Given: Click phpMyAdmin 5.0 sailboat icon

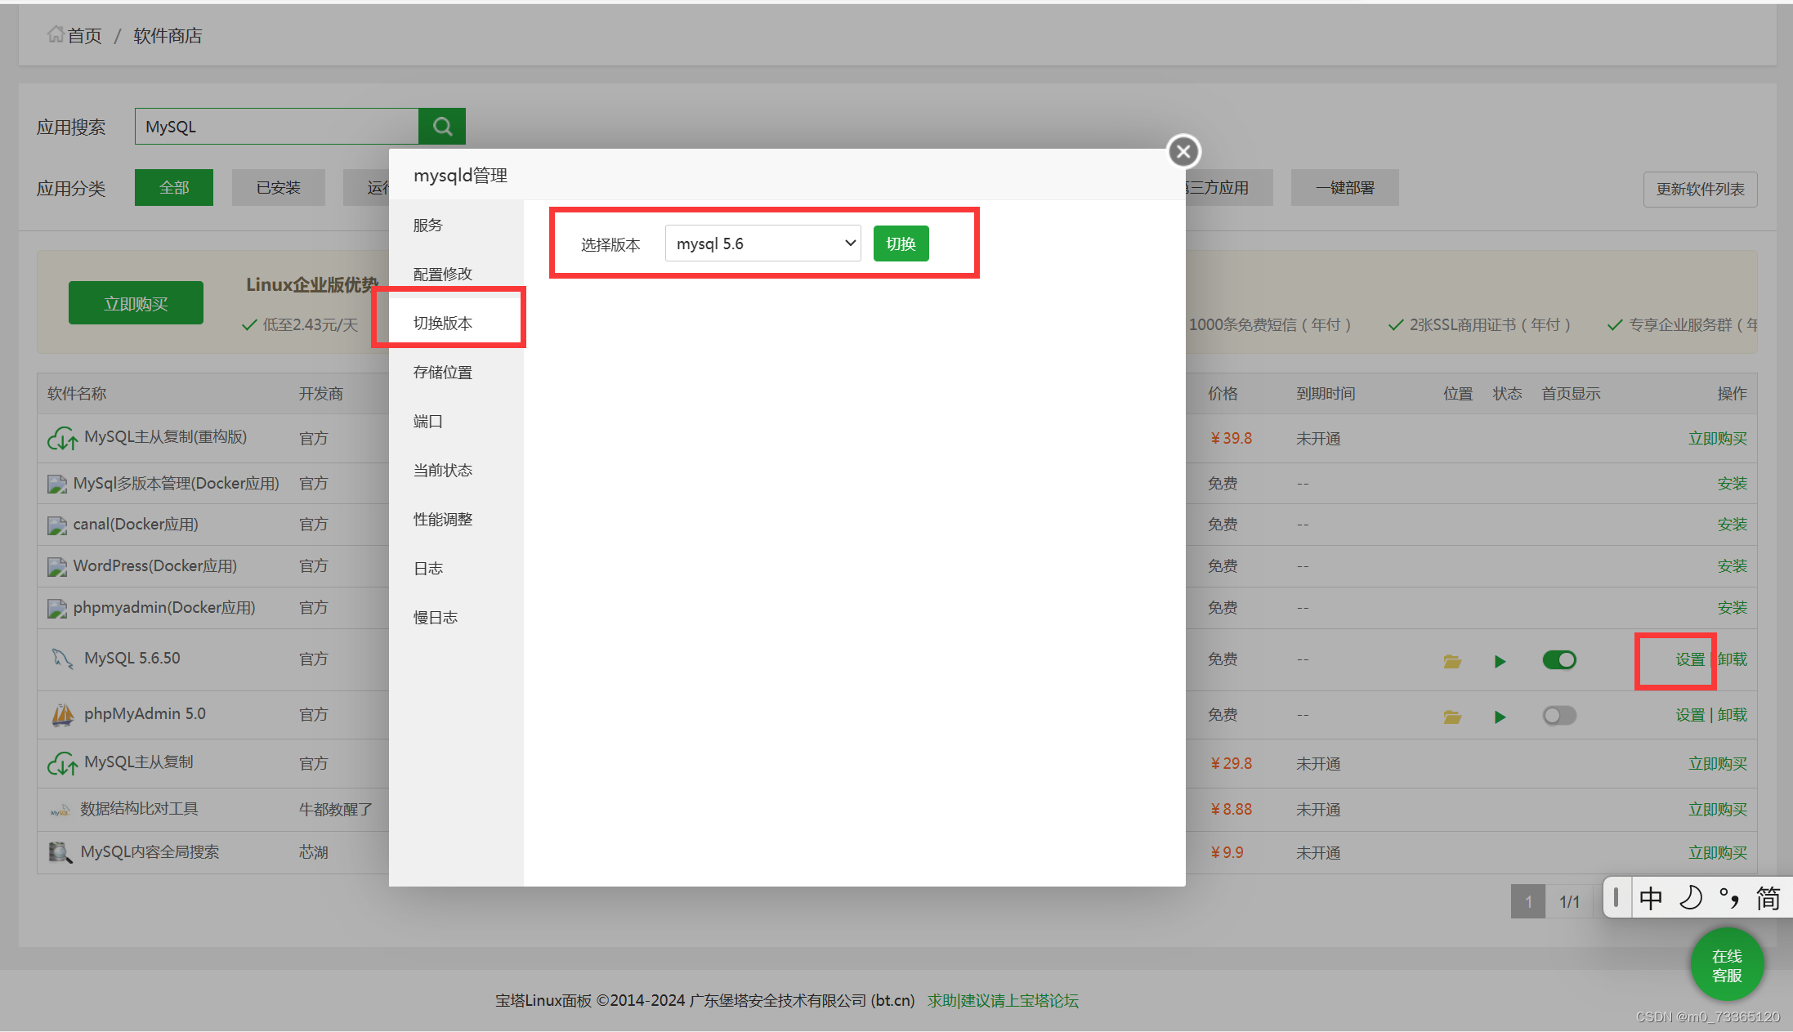Looking at the screenshot, I should click(62, 715).
